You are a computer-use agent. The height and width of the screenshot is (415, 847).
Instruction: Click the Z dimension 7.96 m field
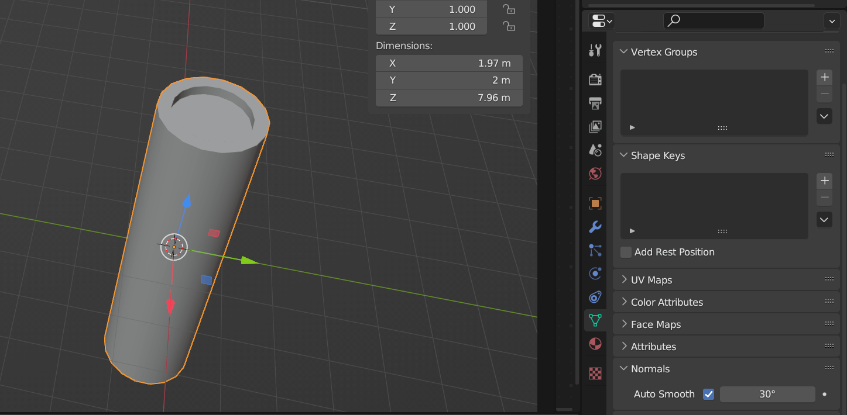click(x=449, y=98)
